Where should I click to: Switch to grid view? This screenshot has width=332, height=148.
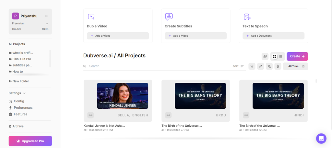pos(275,56)
